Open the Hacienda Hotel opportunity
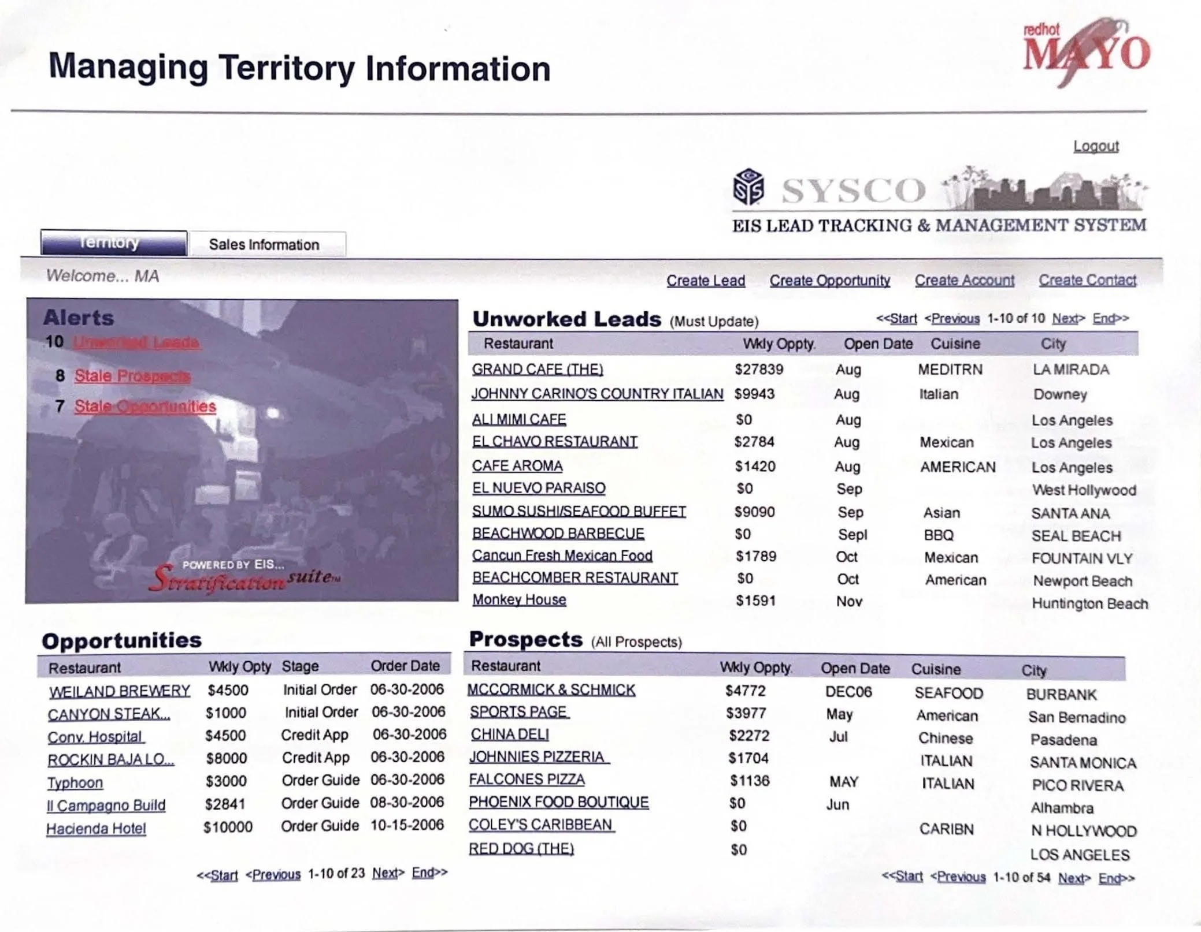This screenshot has width=1201, height=932. (96, 829)
